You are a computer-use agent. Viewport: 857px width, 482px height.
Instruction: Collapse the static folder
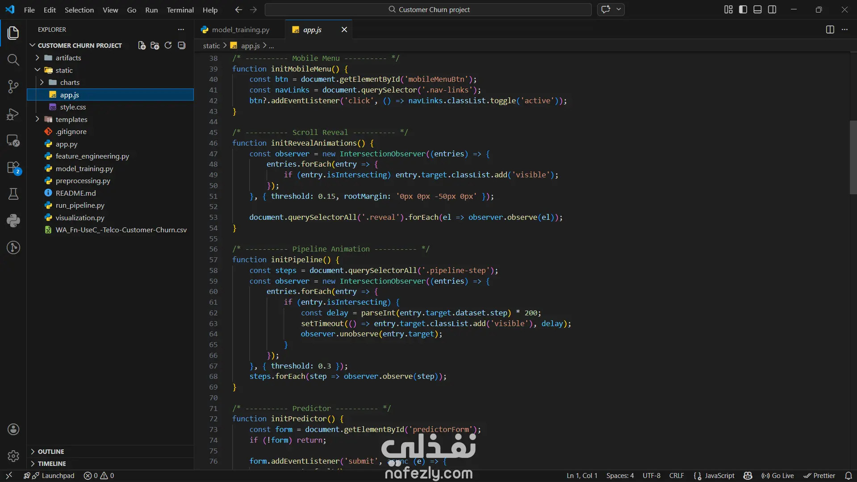coord(110,70)
